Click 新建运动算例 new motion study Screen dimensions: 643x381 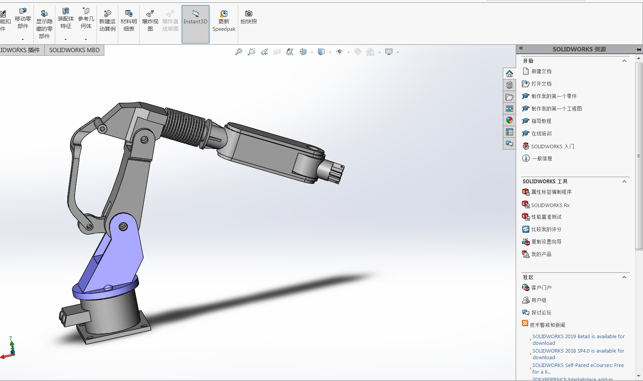107,21
